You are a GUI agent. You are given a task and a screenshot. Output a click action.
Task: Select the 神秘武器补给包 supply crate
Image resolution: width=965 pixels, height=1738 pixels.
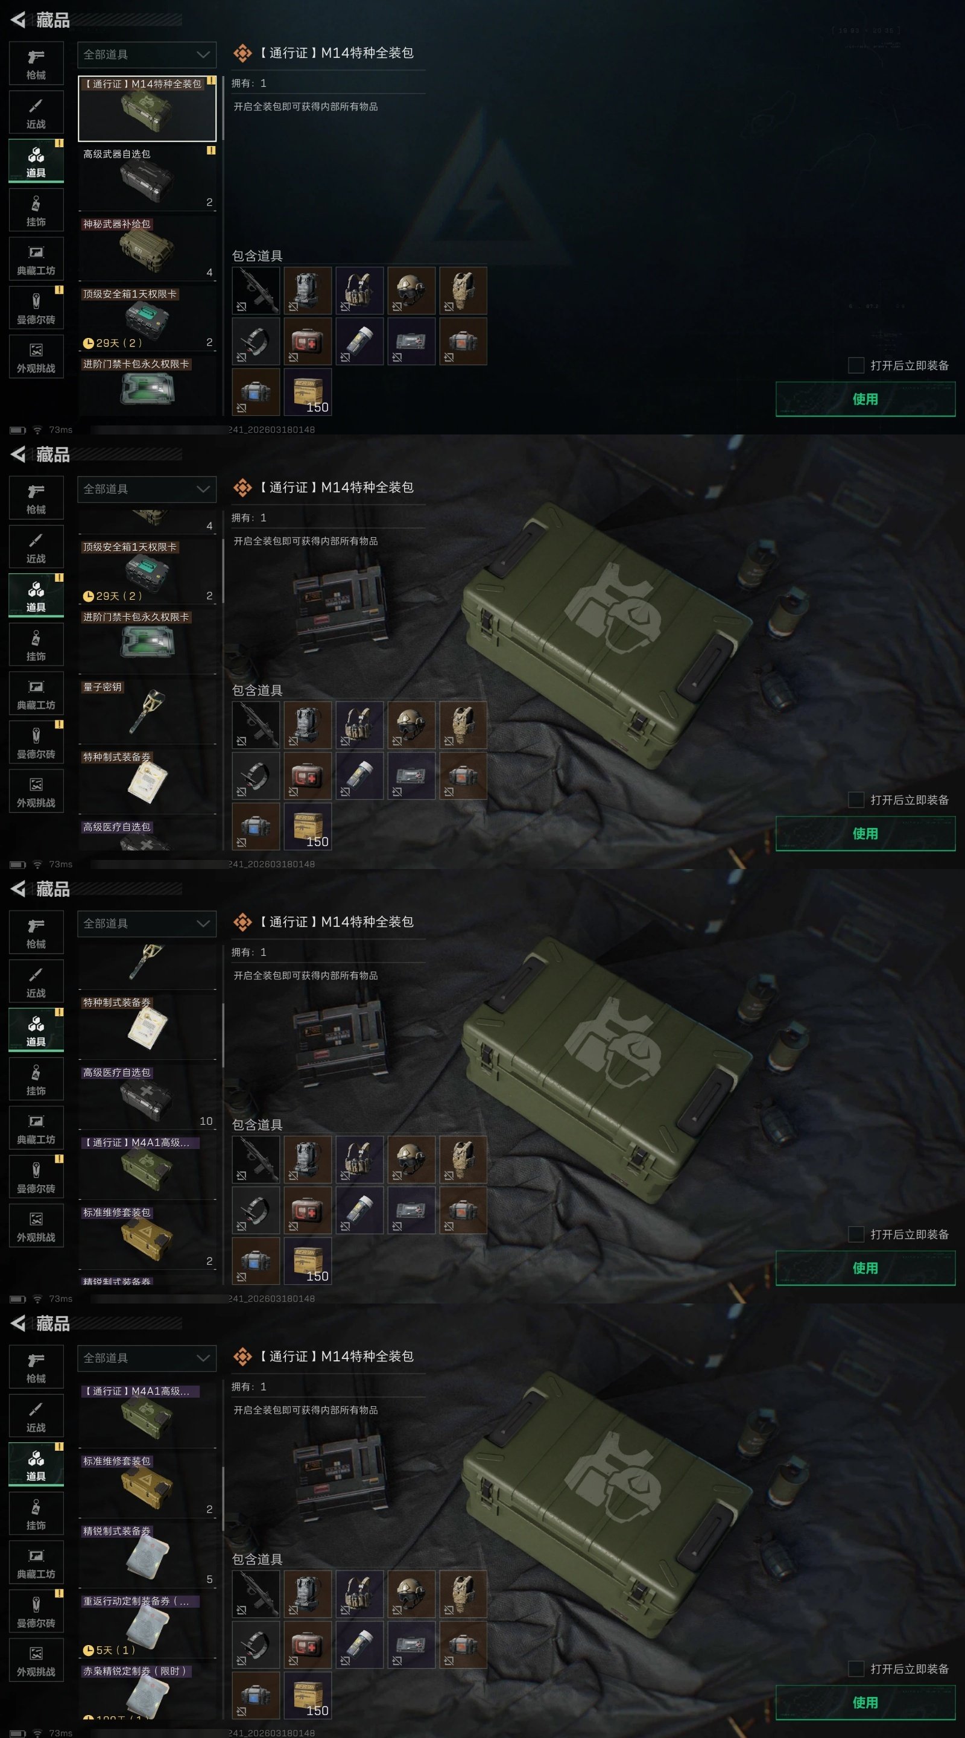click(x=148, y=248)
